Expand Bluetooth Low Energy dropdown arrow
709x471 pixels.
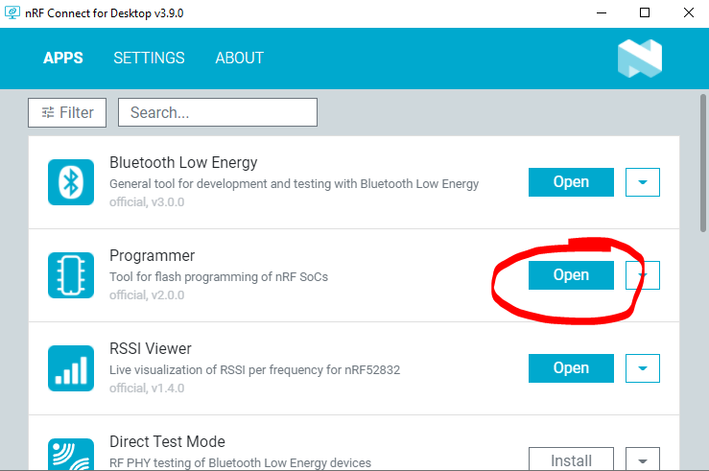[643, 182]
